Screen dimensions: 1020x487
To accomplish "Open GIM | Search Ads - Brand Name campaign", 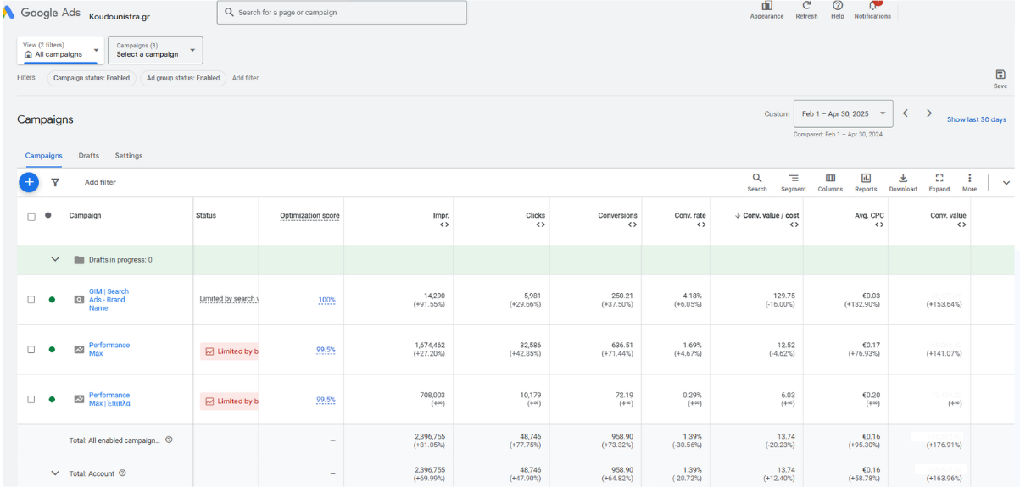I will pyautogui.click(x=109, y=299).
